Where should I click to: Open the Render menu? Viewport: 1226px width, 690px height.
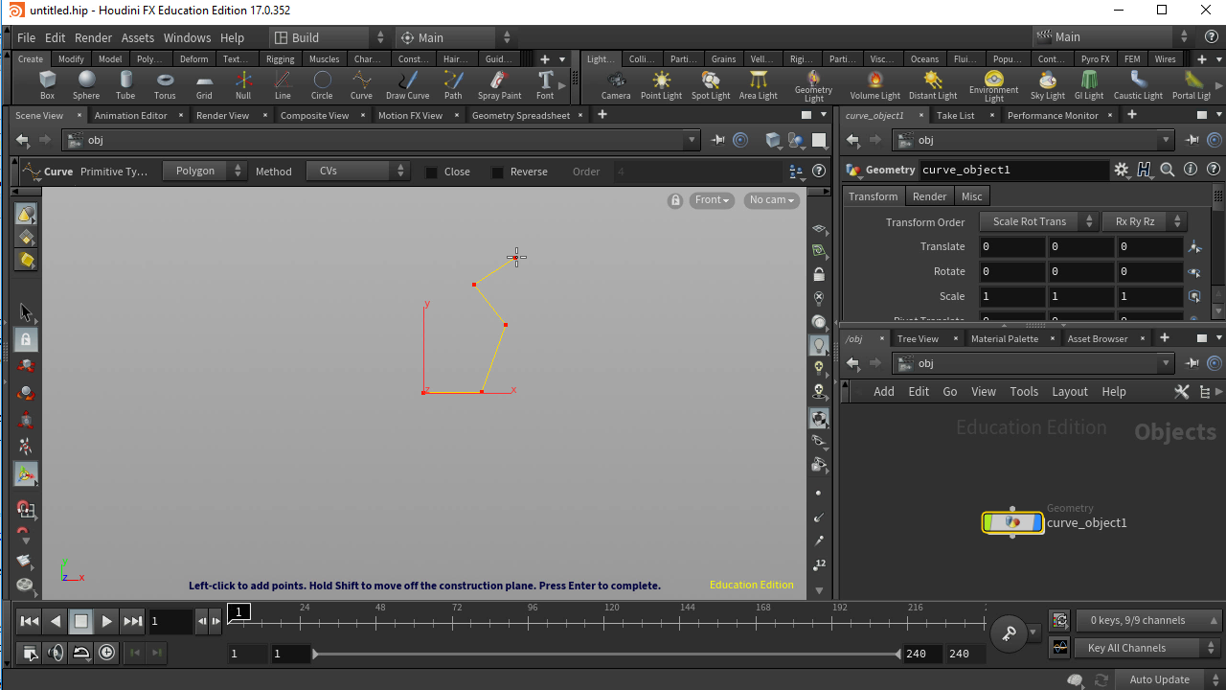click(x=93, y=37)
